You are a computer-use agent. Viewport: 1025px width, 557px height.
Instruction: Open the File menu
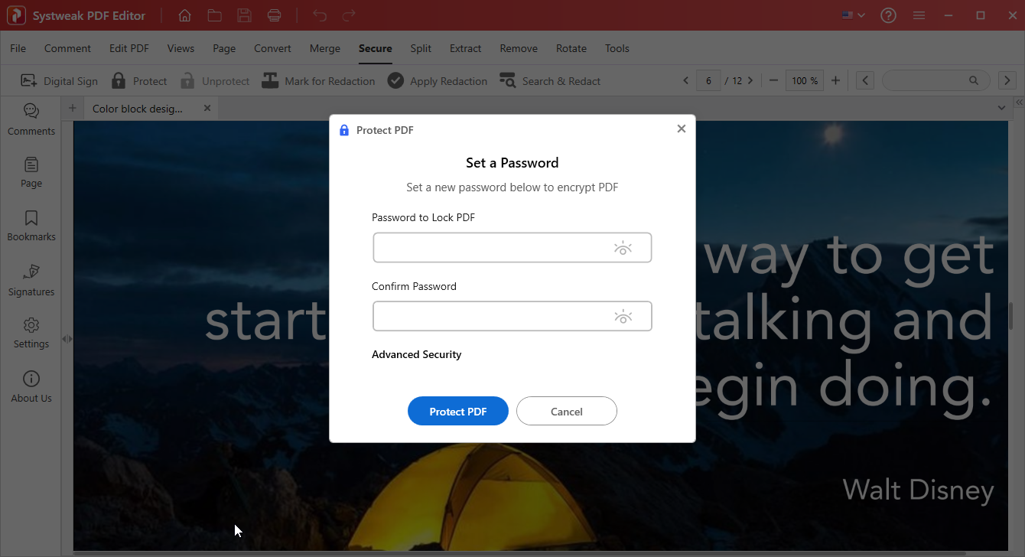(18, 48)
